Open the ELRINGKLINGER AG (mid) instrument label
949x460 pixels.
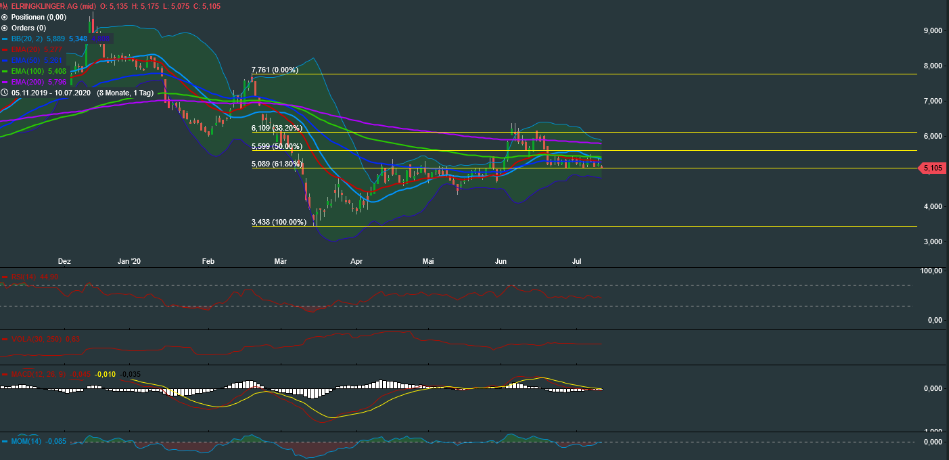pos(53,6)
